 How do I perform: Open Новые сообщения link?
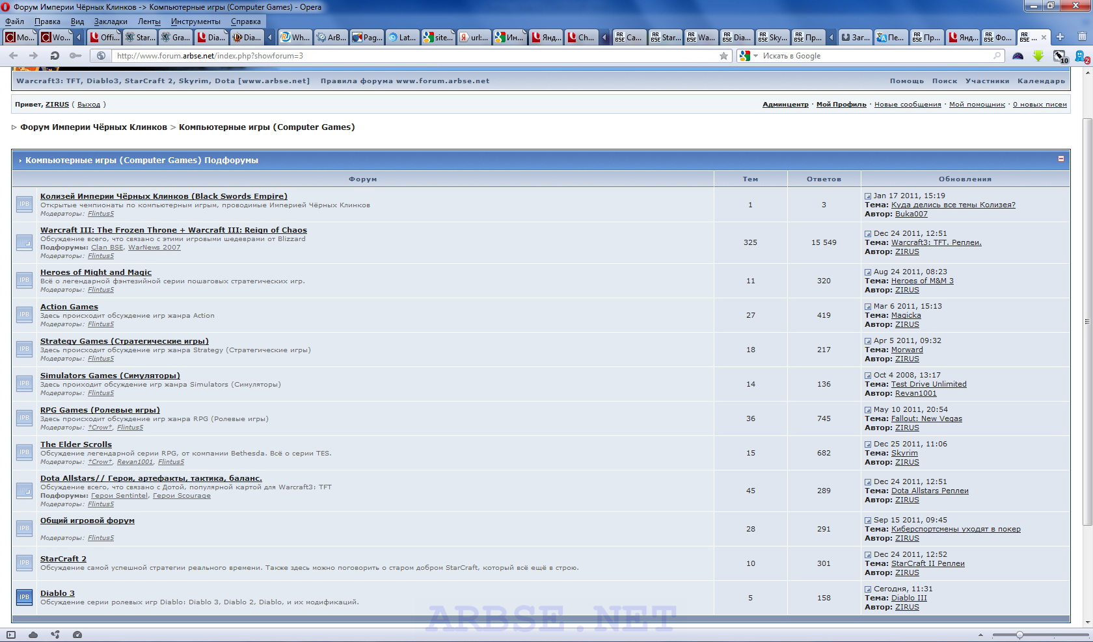coord(908,105)
